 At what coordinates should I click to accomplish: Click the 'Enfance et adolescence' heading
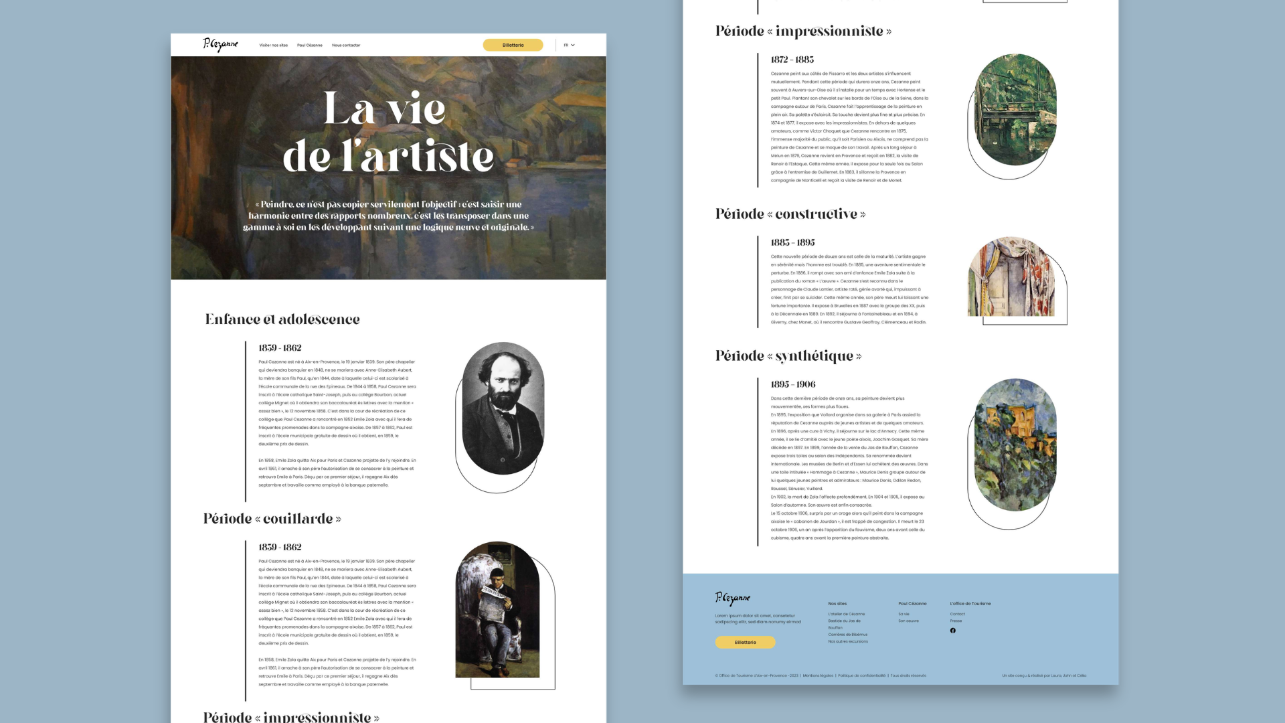coord(282,319)
